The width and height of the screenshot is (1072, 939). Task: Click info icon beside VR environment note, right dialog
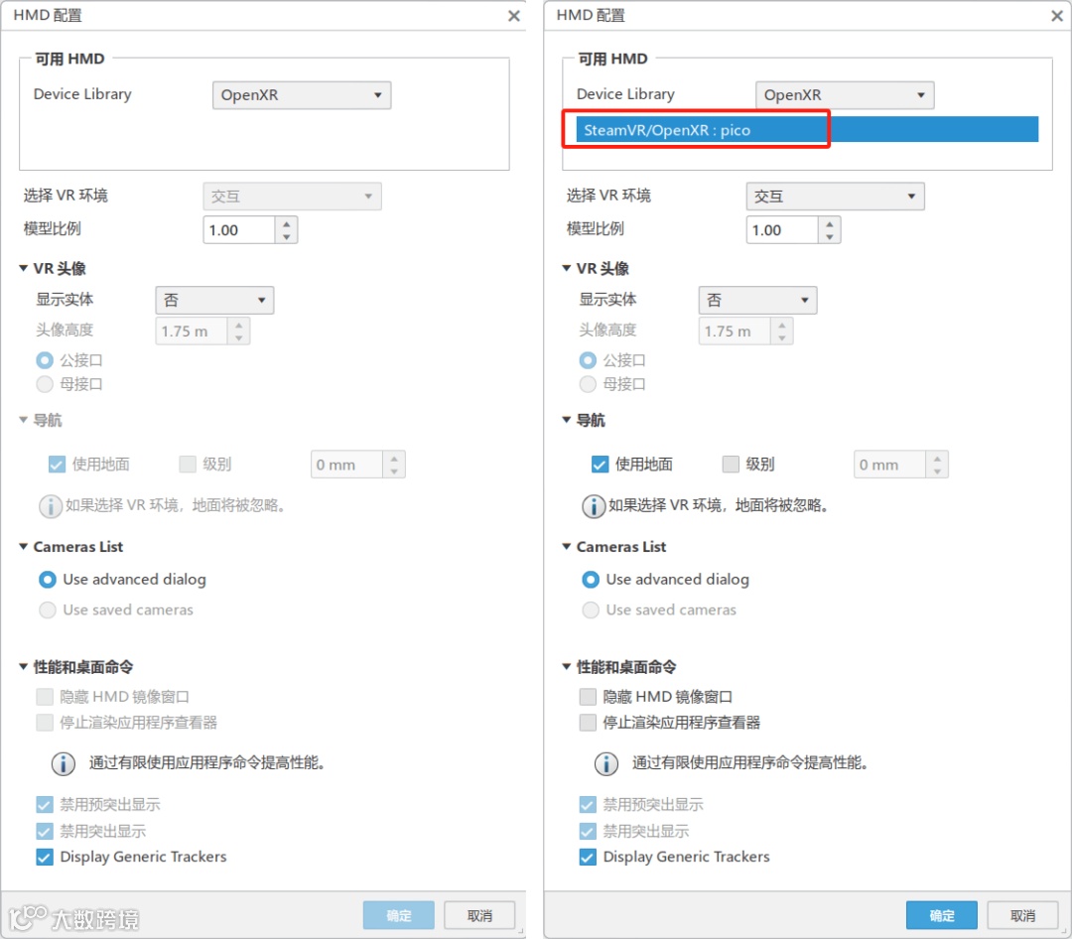click(x=594, y=506)
